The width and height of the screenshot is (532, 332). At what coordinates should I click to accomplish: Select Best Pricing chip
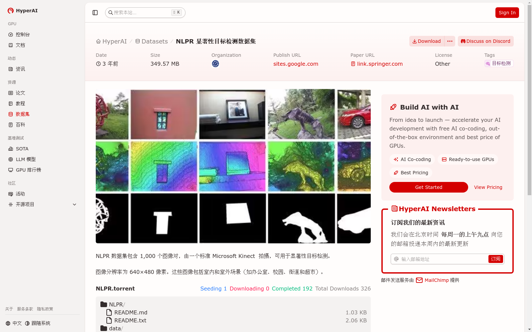pyautogui.click(x=411, y=173)
